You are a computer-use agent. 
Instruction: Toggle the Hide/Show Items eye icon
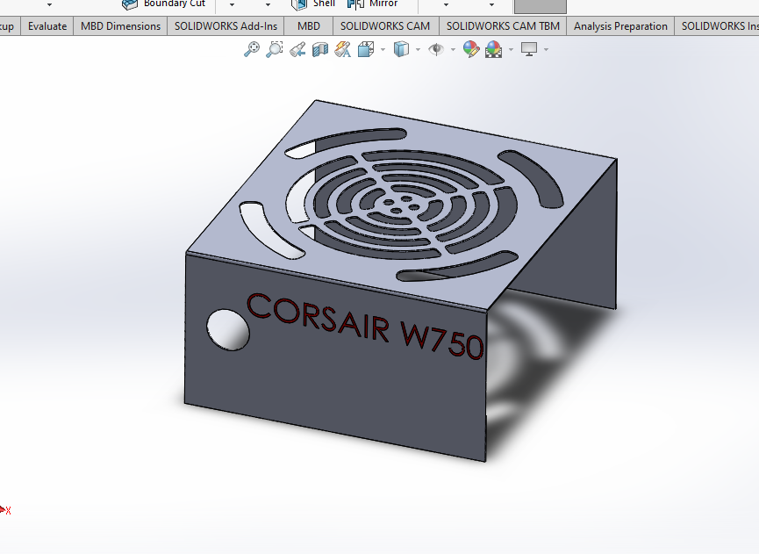[x=436, y=50]
